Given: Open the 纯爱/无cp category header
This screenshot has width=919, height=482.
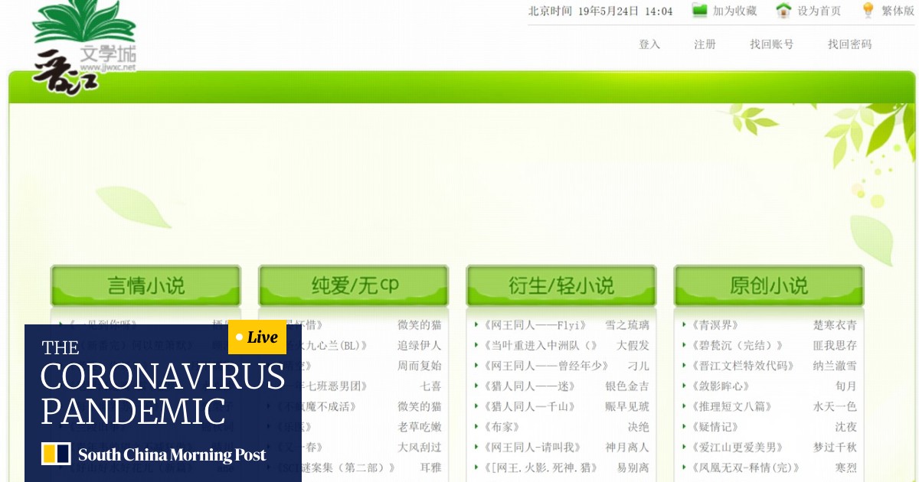Looking at the screenshot, I should [353, 286].
